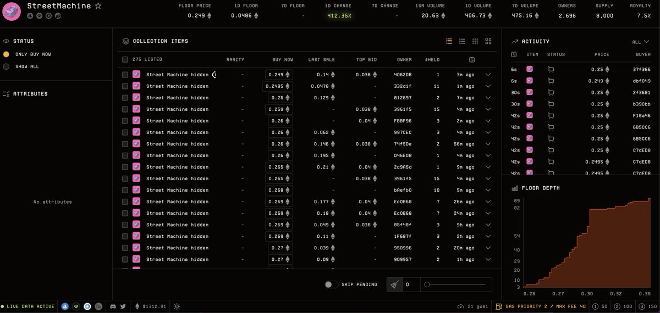Click the 0.249 Buy Now price button
660x313 pixels.
(x=279, y=75)
